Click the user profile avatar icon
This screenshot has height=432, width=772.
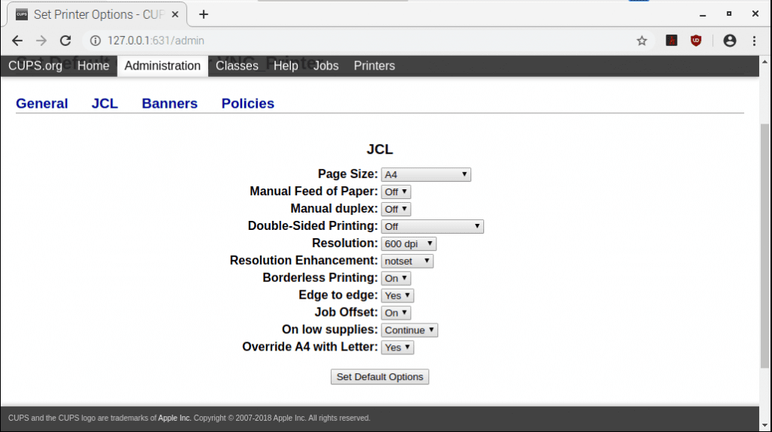click(x=729, y=41)
